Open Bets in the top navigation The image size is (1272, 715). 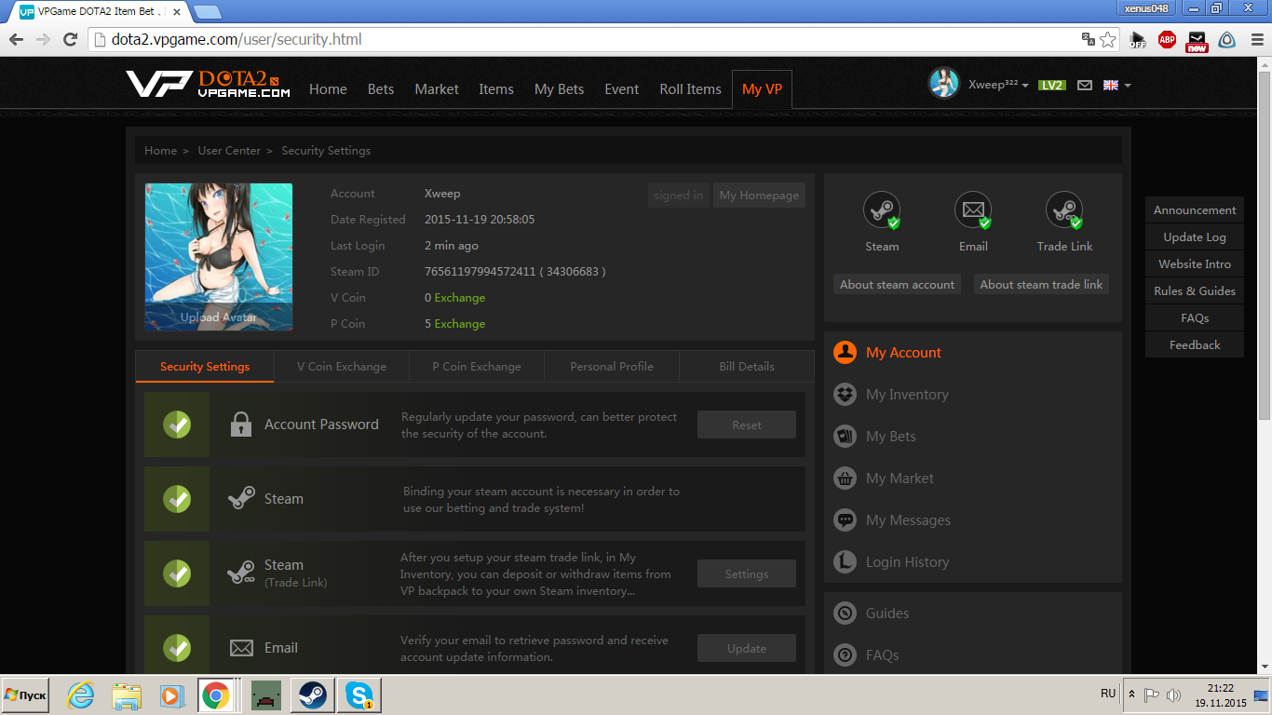pos(381,89)
